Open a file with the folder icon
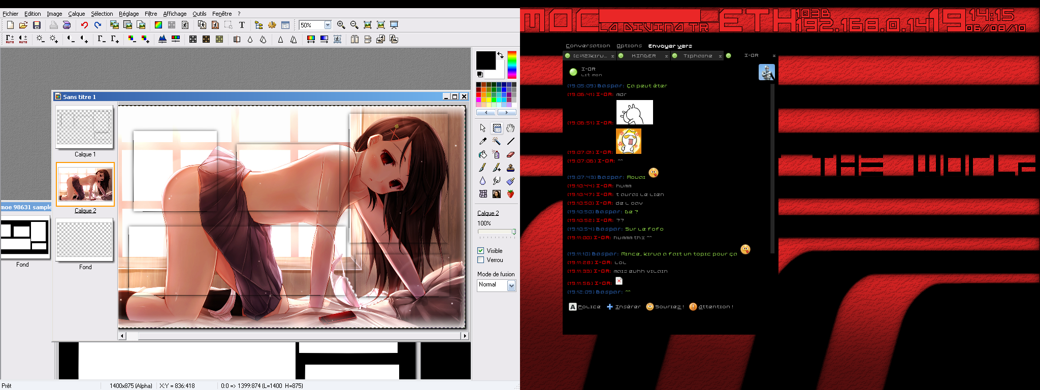1040x390 pixels. click(x=23, y=25)
